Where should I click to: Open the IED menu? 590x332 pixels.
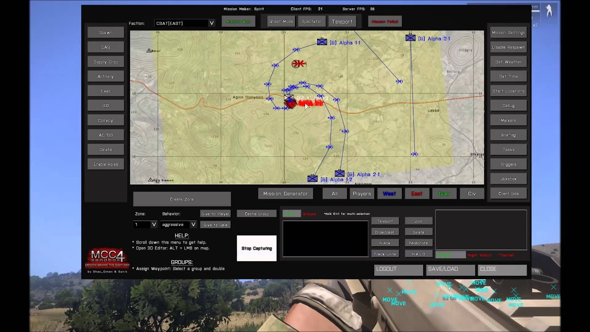click(106, 106)
